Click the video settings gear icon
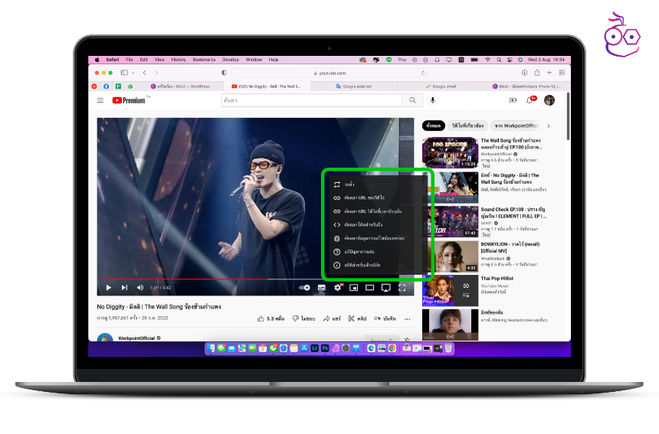The width and height of the screenshot is (659, 434). click(x=337, y=288)
